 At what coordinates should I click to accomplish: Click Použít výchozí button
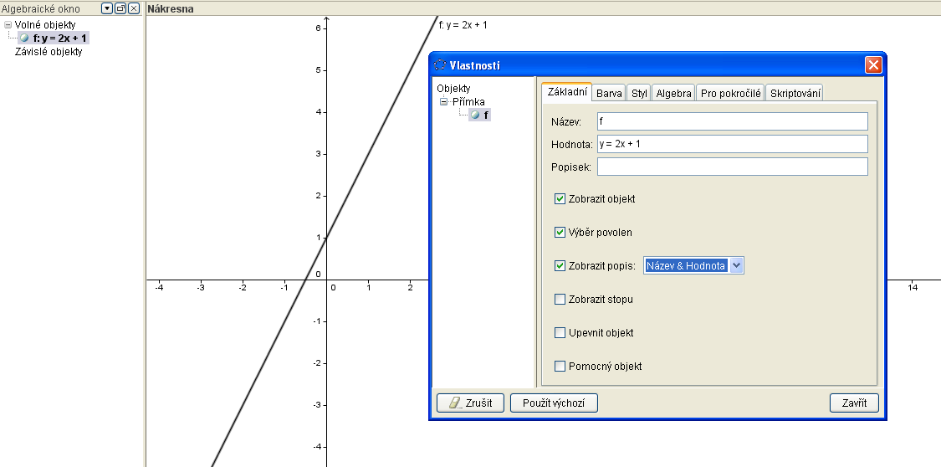pos(554,403)
